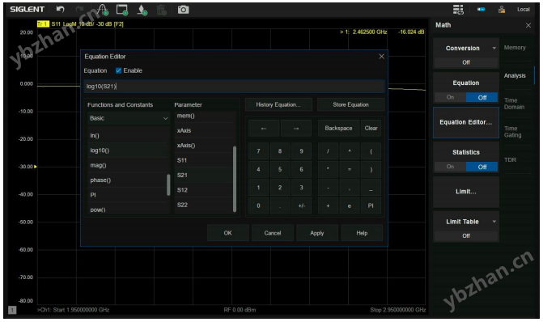Click the PI key on keypad

[371, 206]
